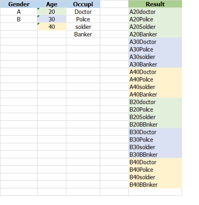Click the green error triangle on 40

(x=38, y=24)
